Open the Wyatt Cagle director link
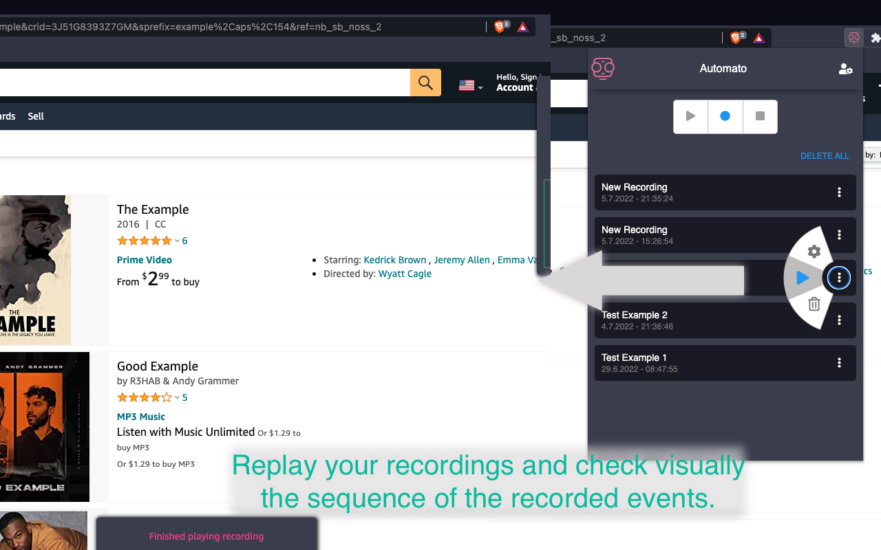Image resolution: width=881 pixels, height=550 pixels. point(405,274)
